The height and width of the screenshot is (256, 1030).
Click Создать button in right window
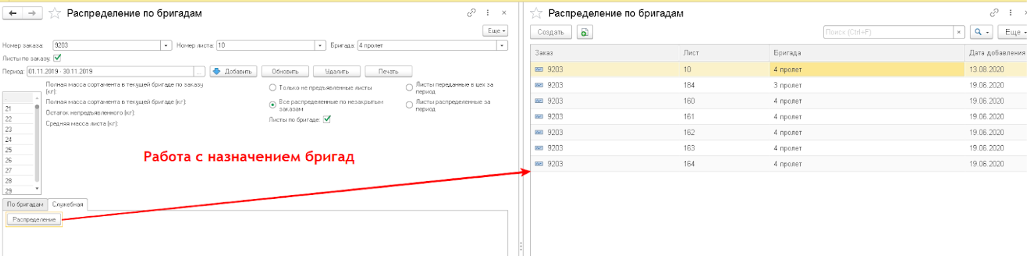click(551, 32)
